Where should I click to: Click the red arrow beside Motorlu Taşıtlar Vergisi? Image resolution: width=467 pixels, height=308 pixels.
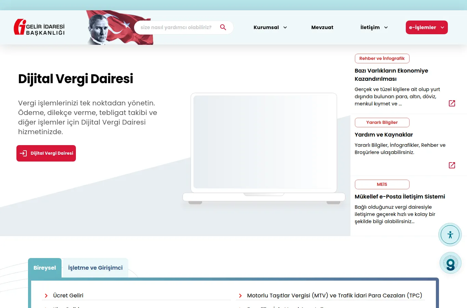pos(240,296)
